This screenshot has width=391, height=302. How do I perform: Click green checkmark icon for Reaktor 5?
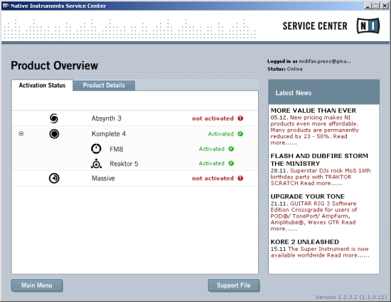tap(231, 163)
